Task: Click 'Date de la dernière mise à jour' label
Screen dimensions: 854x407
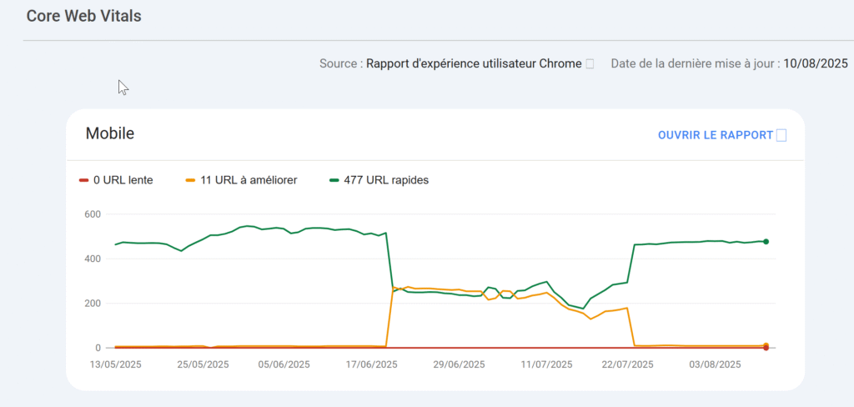Action: coord(695,63)
